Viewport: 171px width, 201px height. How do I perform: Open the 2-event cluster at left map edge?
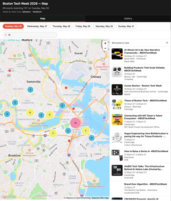coord(7,114)
